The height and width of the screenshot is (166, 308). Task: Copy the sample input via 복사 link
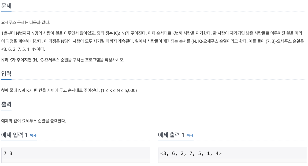(x=33, y=135)
